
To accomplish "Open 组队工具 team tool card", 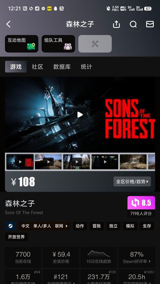I will (58, 44).
